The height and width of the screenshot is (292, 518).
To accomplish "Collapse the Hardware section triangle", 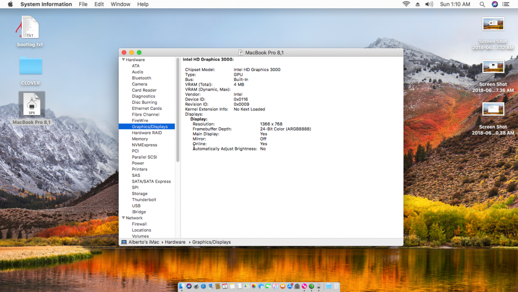I will (x=123, y=60).
